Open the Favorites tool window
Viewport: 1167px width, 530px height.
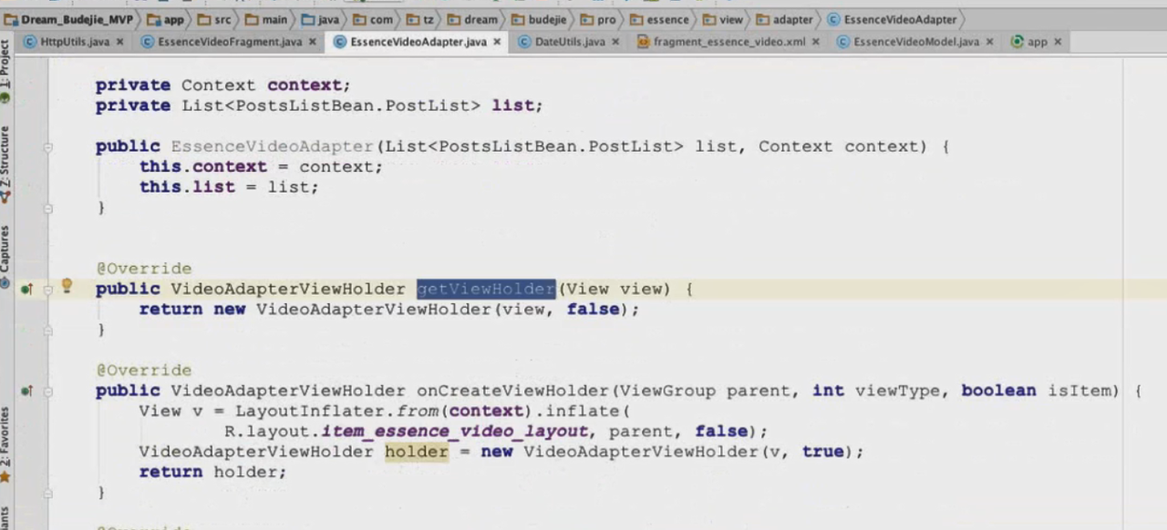pyautogui.click(x=5, y=446)
